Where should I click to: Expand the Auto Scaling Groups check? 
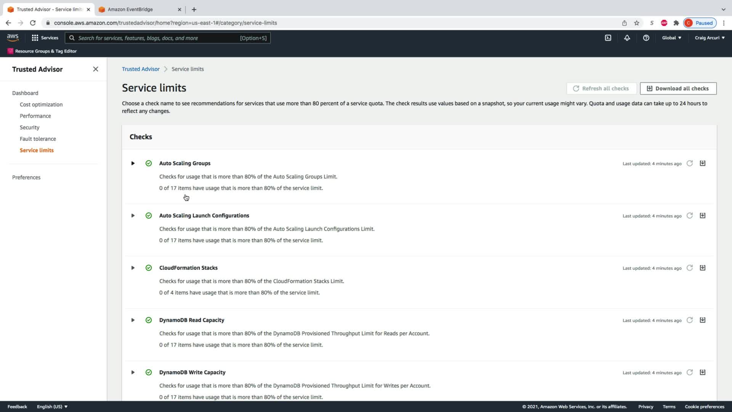click(x=133, y=163)
